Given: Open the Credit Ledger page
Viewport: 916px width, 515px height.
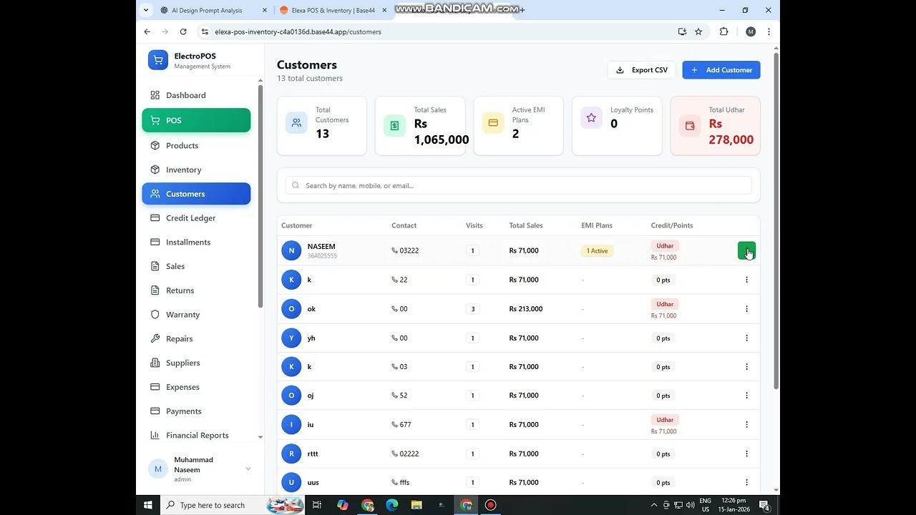Looking at the screenshot, I should [196, 218].
